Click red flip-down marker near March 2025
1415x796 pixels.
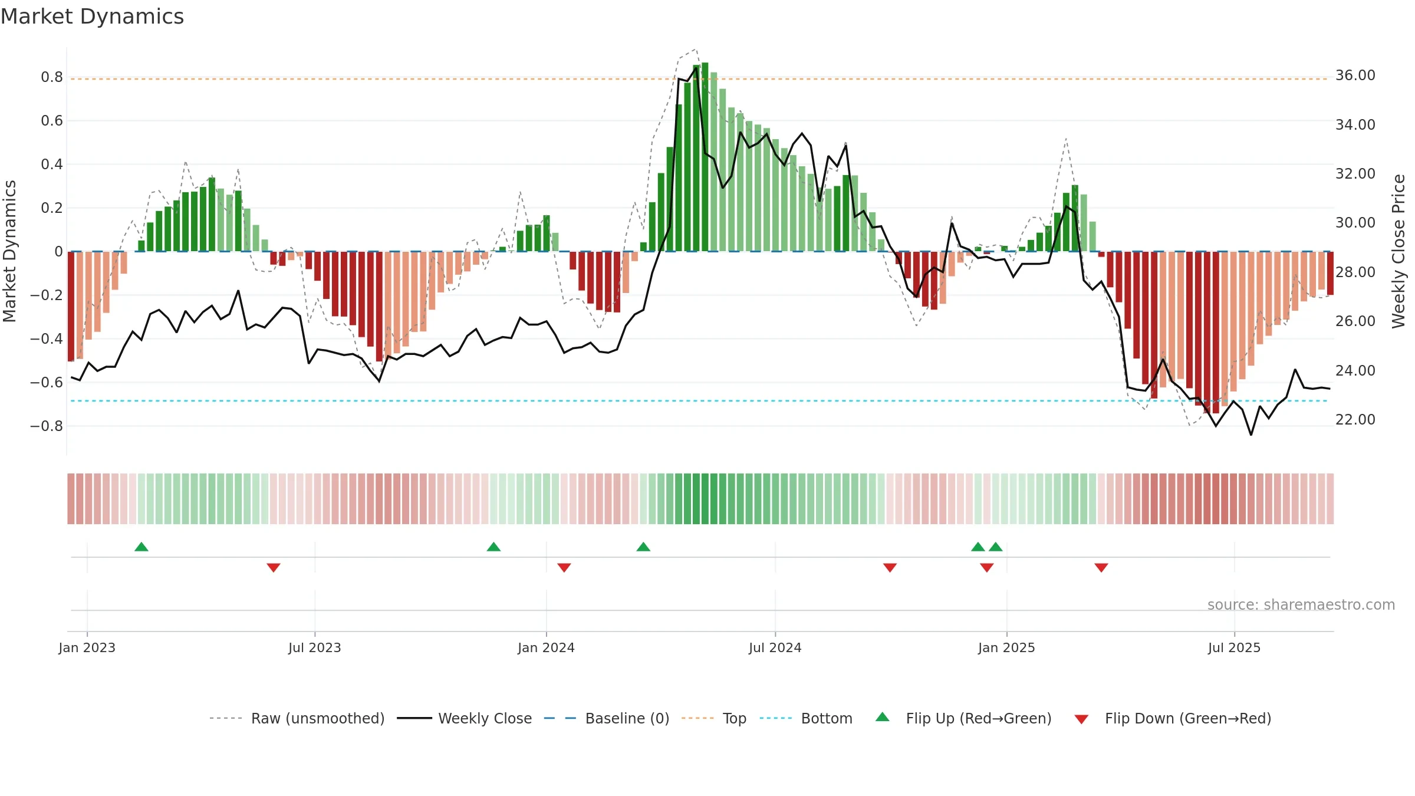1101,567
